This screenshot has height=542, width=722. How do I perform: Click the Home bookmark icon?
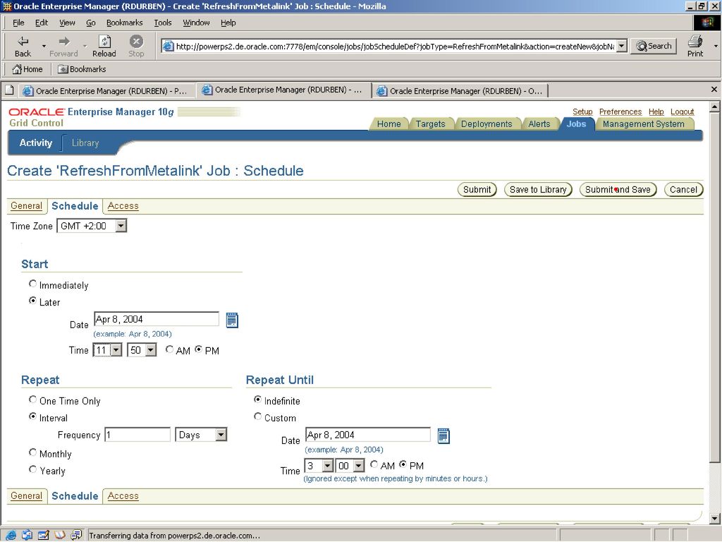[x=17, y=69]
